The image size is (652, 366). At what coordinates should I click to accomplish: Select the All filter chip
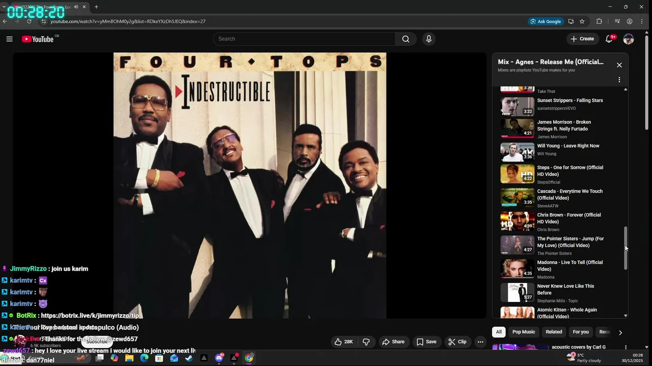[x=499, y=332]
